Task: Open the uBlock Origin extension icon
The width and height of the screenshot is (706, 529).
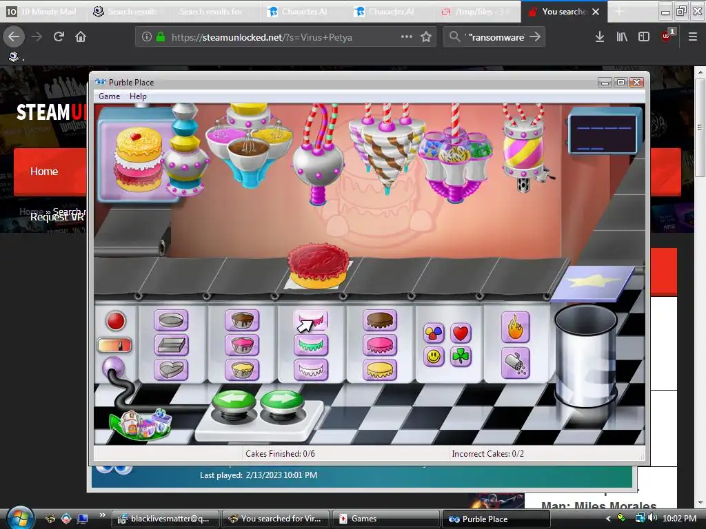Action: 667,36
